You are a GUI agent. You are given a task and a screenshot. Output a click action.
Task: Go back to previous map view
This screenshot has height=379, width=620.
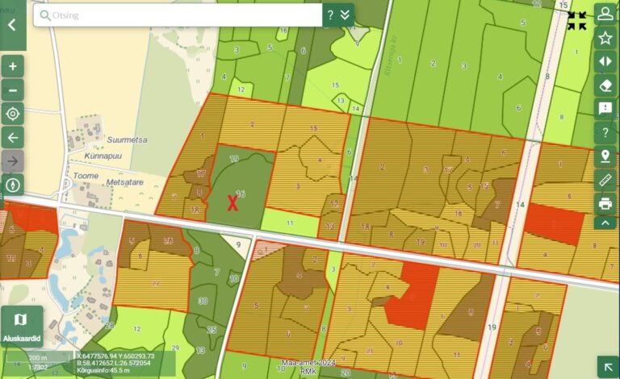point(12,137)
